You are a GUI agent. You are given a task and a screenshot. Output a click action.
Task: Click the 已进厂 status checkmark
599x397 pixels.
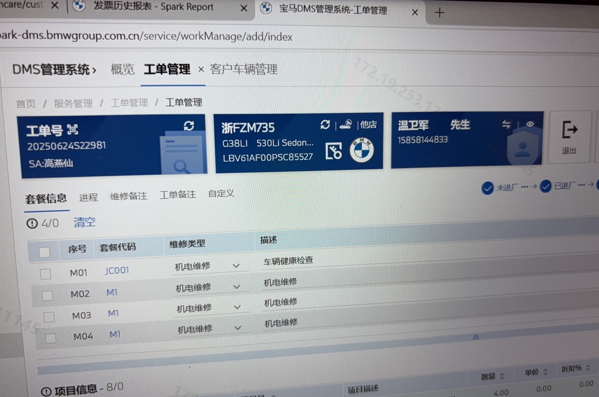click(545, 187)
